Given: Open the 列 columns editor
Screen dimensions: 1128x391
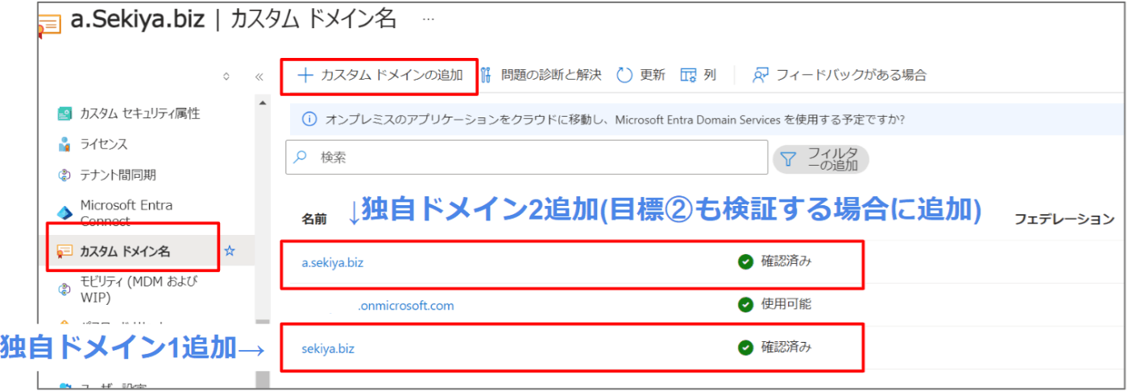Looking at the screenshot, I should (x=699, y=76).
